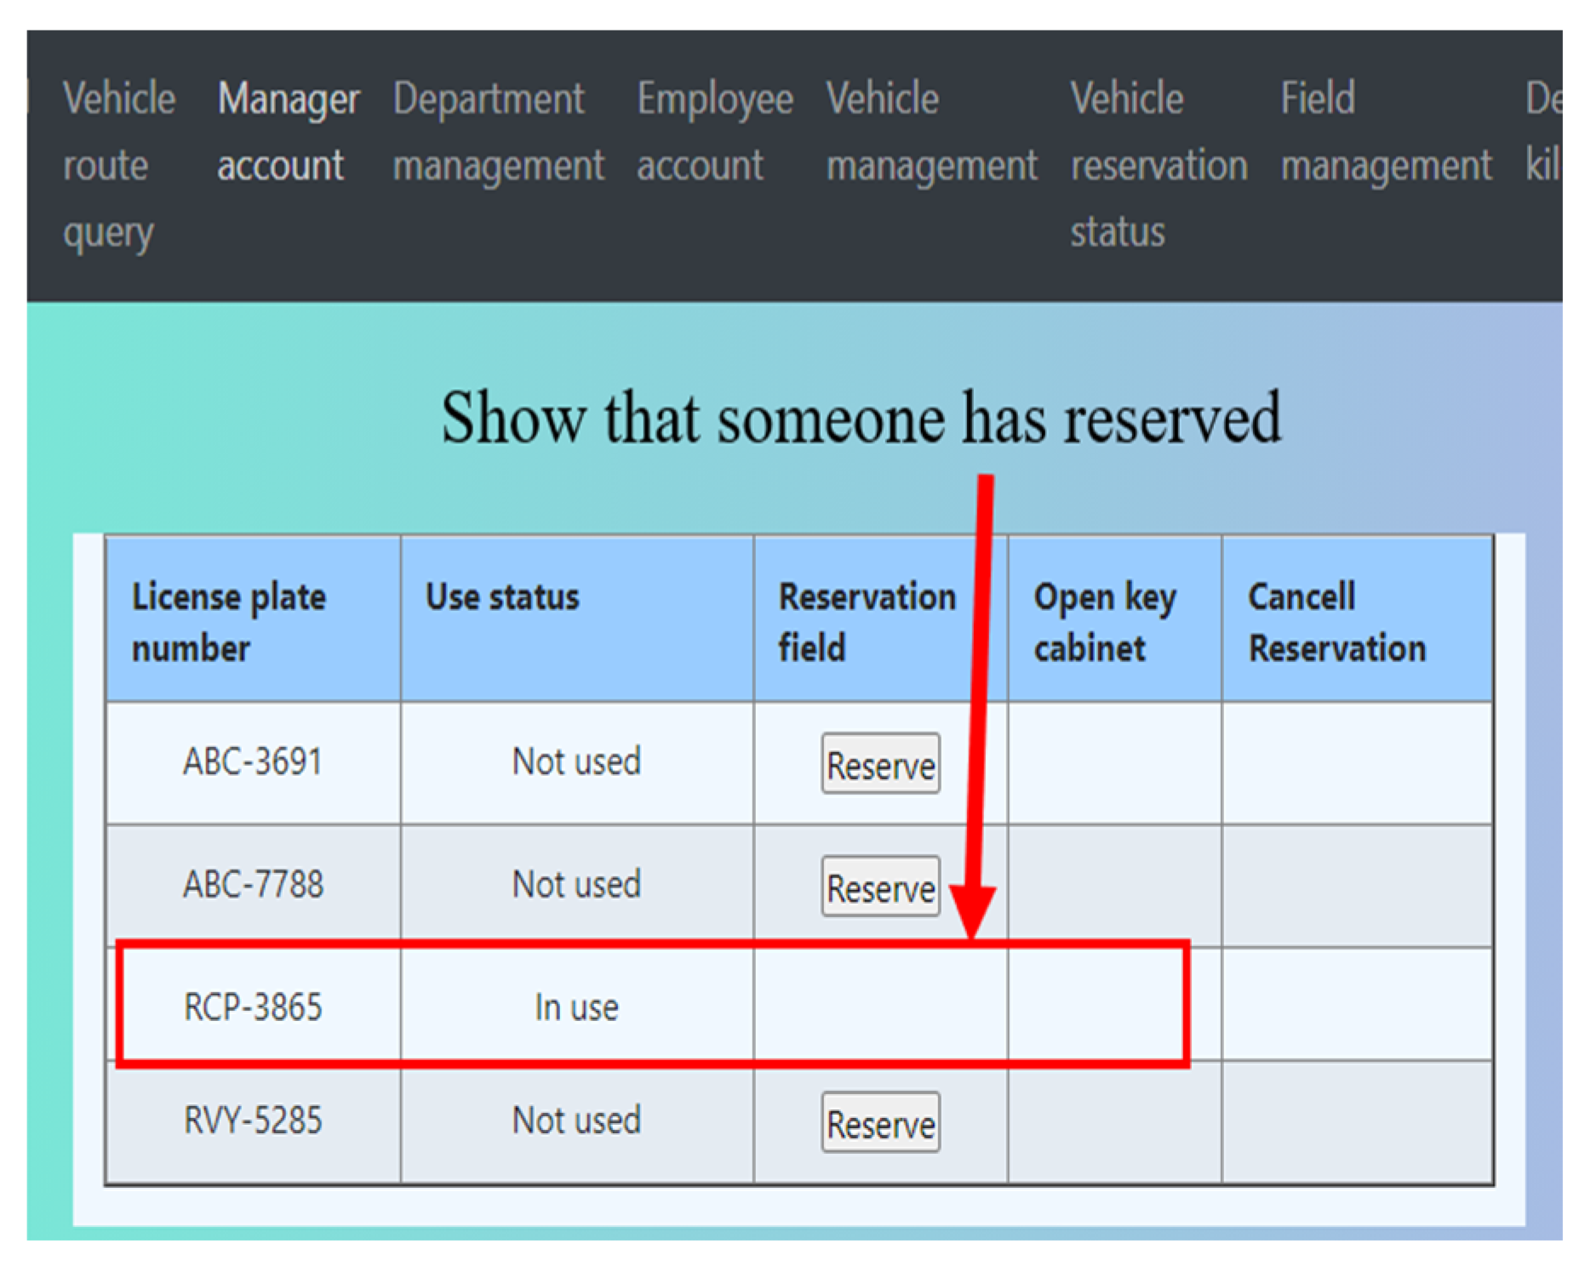The image size is (1585, 1272).
Task: Click the 'Open key cabinet' column header
Action: [1114, 620]
